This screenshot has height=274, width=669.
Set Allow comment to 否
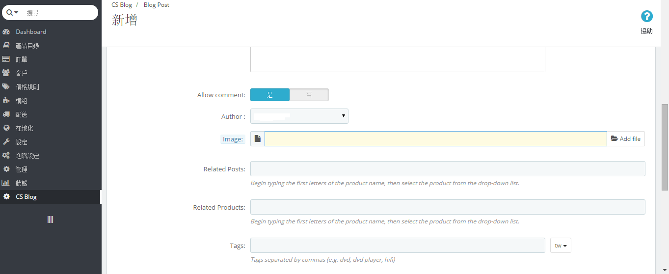coord(309,95)
